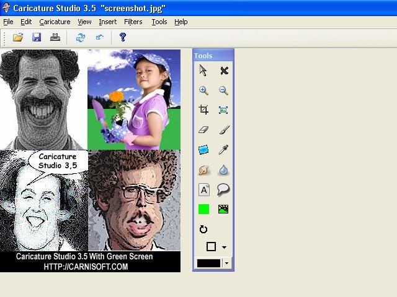Select the arrow pointer tool
Viewport: 397px width, 297px height.
pyautogui.click(x=203, y=70)
